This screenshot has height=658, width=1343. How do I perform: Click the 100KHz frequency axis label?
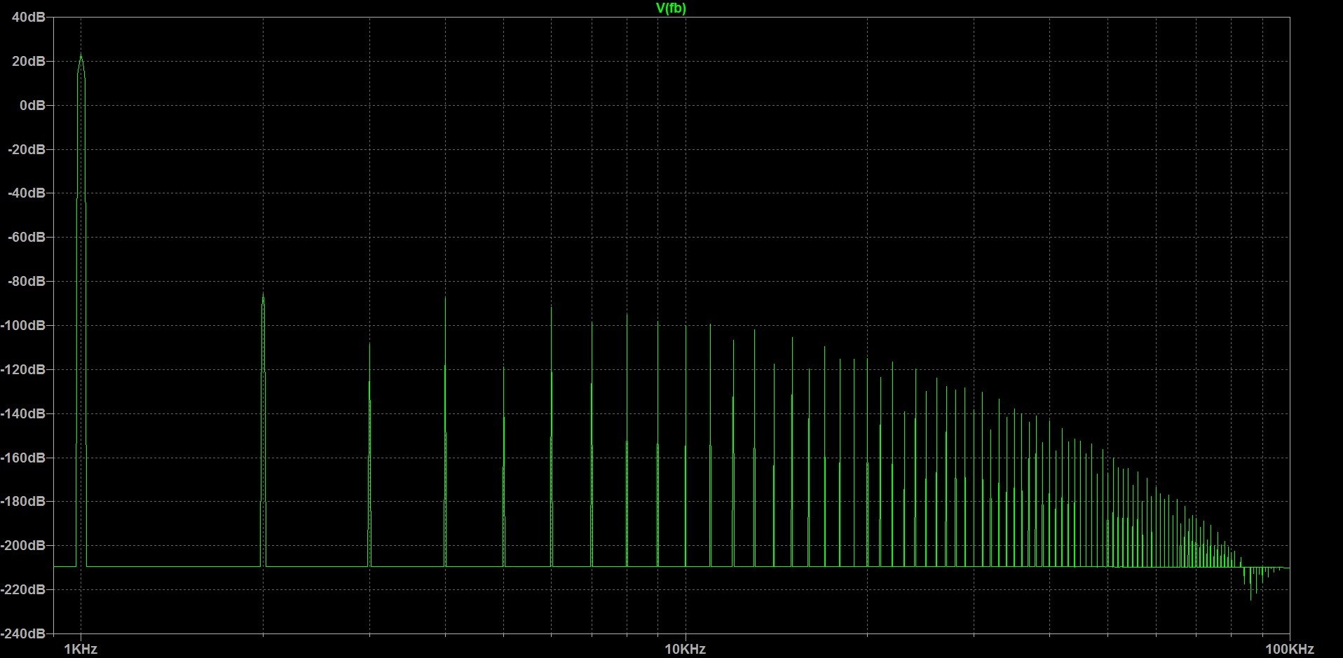(1290, 650)
